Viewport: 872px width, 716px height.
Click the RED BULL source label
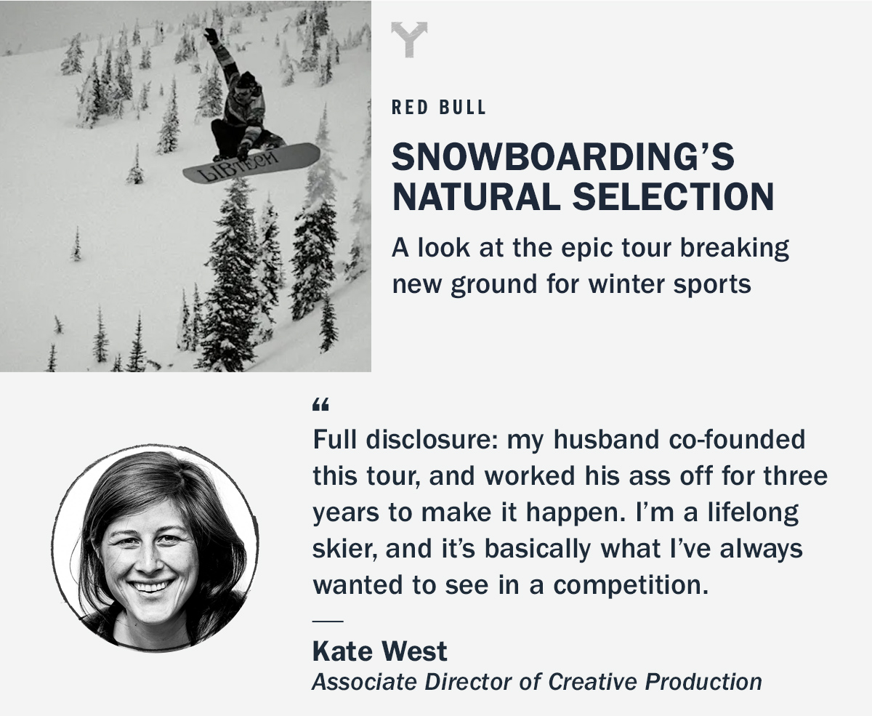439,108
